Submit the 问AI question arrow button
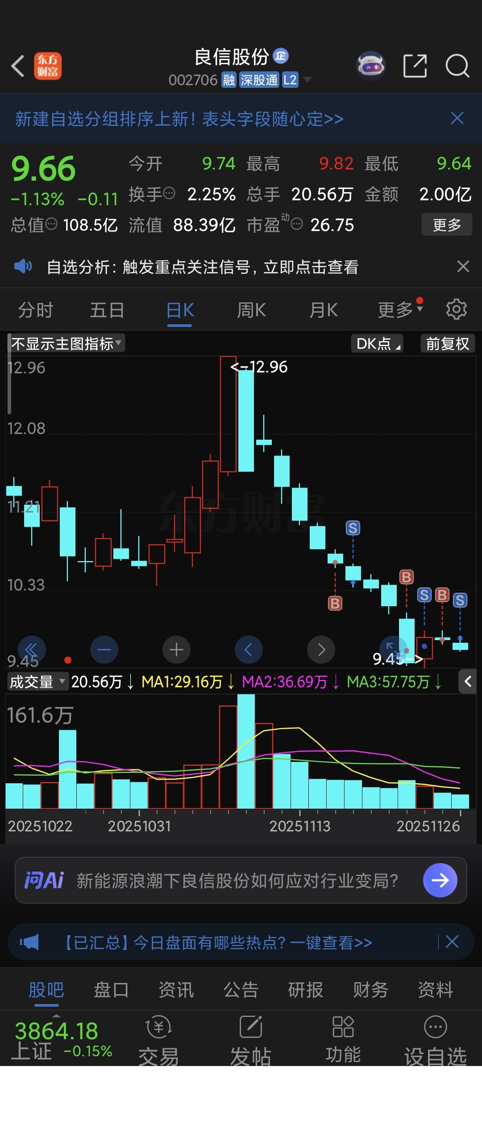This screenshot has width=482, height=1124. [x=440, y=880]
